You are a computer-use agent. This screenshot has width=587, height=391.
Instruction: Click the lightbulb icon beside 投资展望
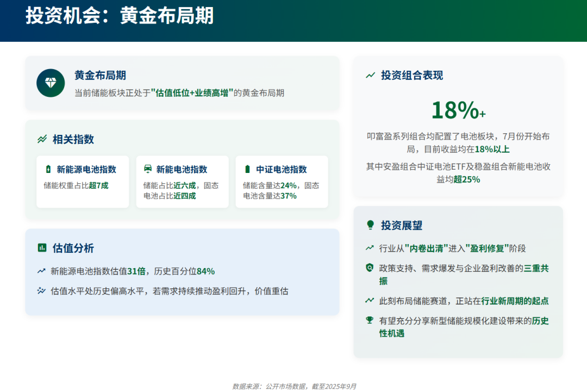point(371,225)
